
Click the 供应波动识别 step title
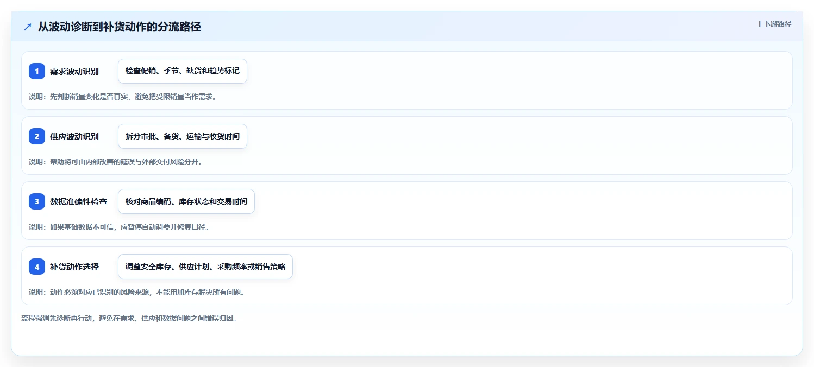74,136
